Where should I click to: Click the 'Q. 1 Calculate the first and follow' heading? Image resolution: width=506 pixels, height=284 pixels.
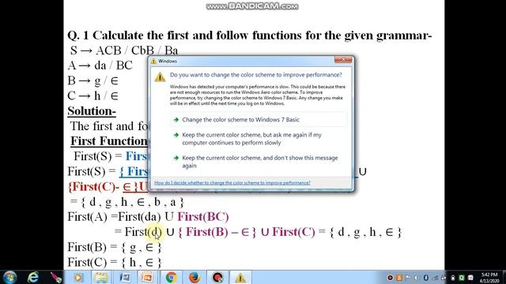click(x=250, y=35)
